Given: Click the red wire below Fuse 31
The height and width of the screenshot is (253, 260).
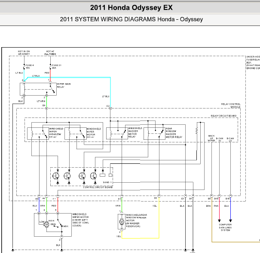Looking at the screenshot, I should coord(50,75).
